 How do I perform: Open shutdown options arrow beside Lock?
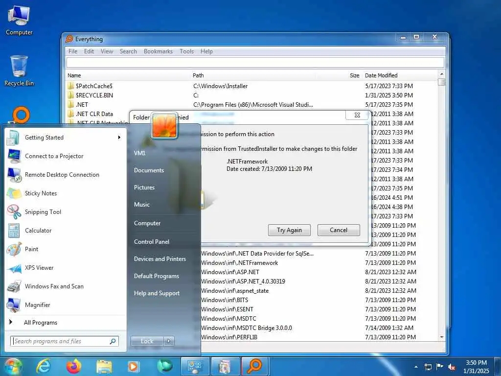tap(169, 341)
